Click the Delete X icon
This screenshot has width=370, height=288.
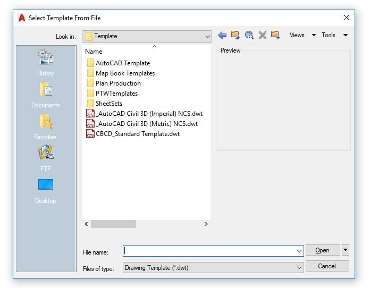tap(263, 36)
